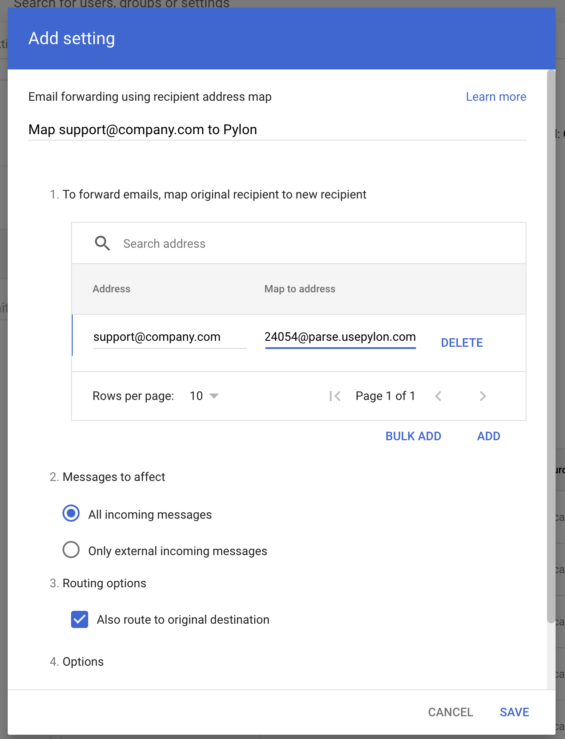
Task: Click ADD to add address mapping
Action: click(488, 436)
